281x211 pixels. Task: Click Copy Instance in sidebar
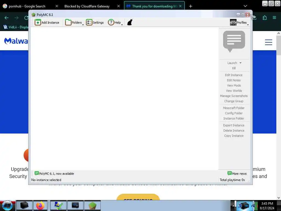coord(234,136)
